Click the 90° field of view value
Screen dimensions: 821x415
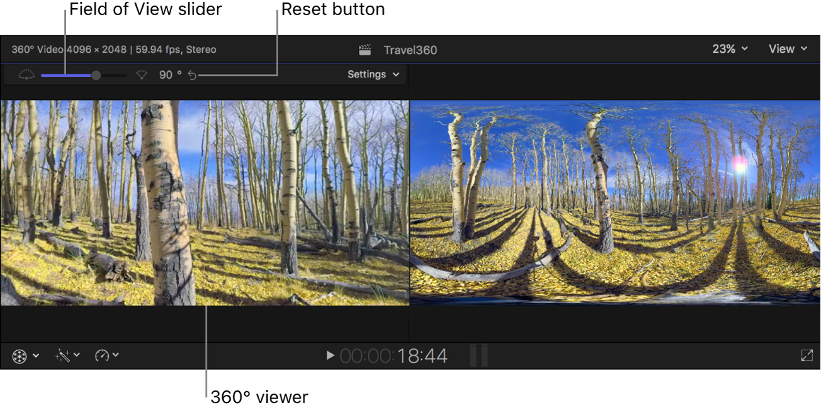(167, 75)
